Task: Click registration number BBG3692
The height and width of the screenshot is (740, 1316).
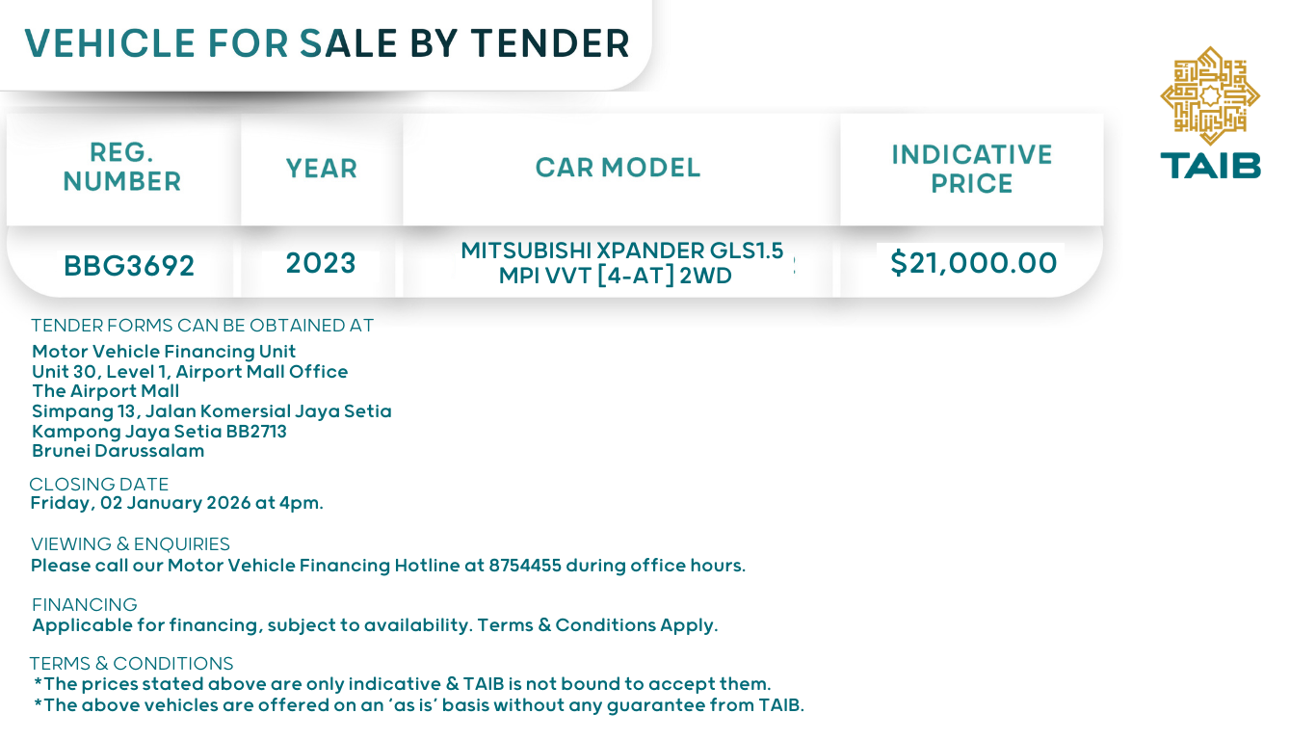Action: click(129, 265)
